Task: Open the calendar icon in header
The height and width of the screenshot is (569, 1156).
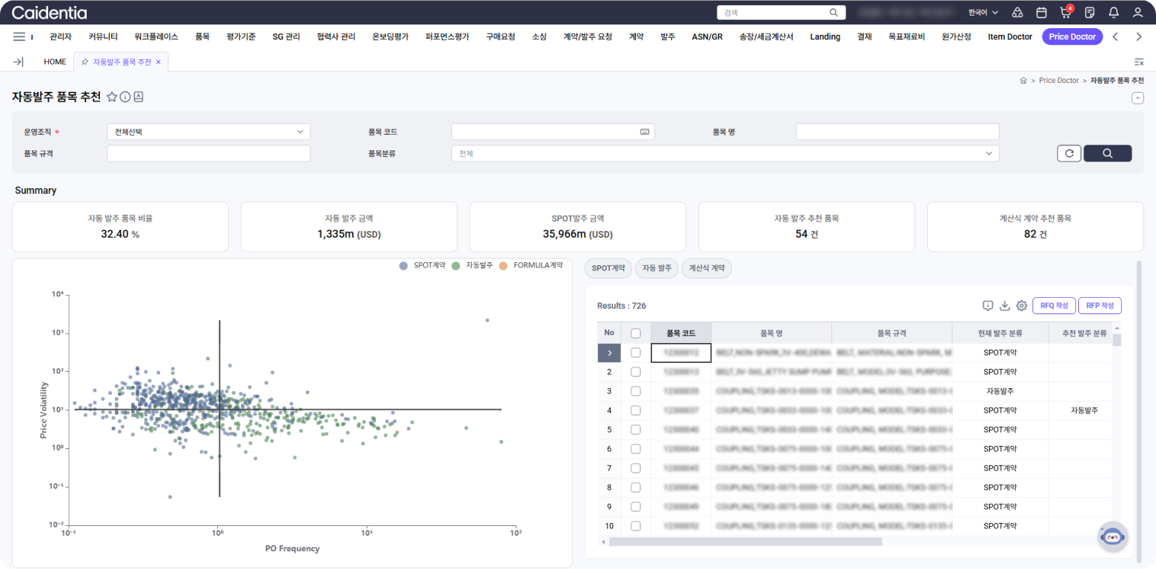Action: (x=1041, y=13)
